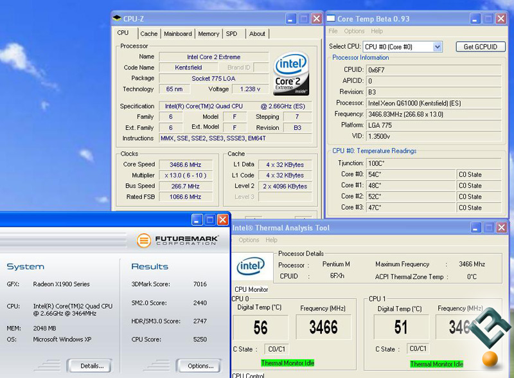Image resolution: width=514 pixels, height=378 pixels.
Task: Click the Details... button in 3DMark
Action: [89, 366]
